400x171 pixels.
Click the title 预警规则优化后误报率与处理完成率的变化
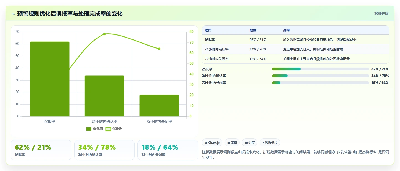pos(70,14)
